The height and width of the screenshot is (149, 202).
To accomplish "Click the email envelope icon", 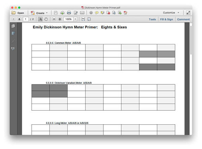I will click(82, 13).
